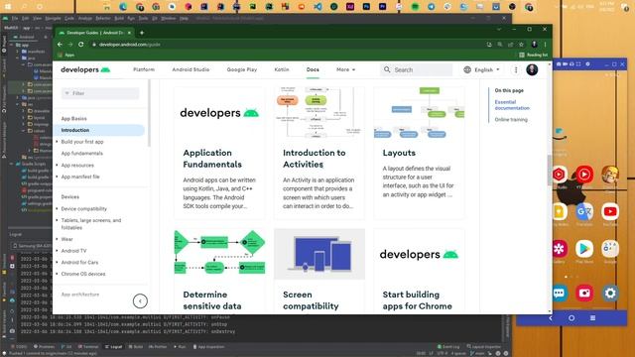
Task: Click the sidebar Filter input box
Action: click(100, 93)
